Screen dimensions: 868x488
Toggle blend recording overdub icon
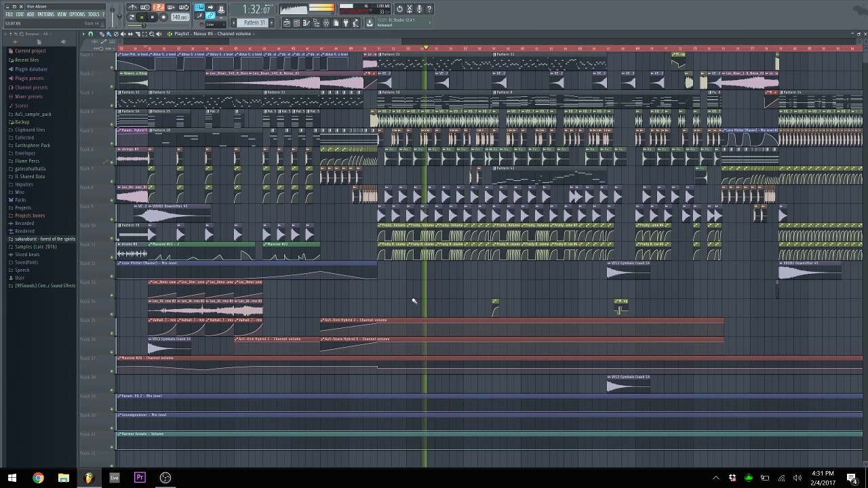click(x=171, y=7)
